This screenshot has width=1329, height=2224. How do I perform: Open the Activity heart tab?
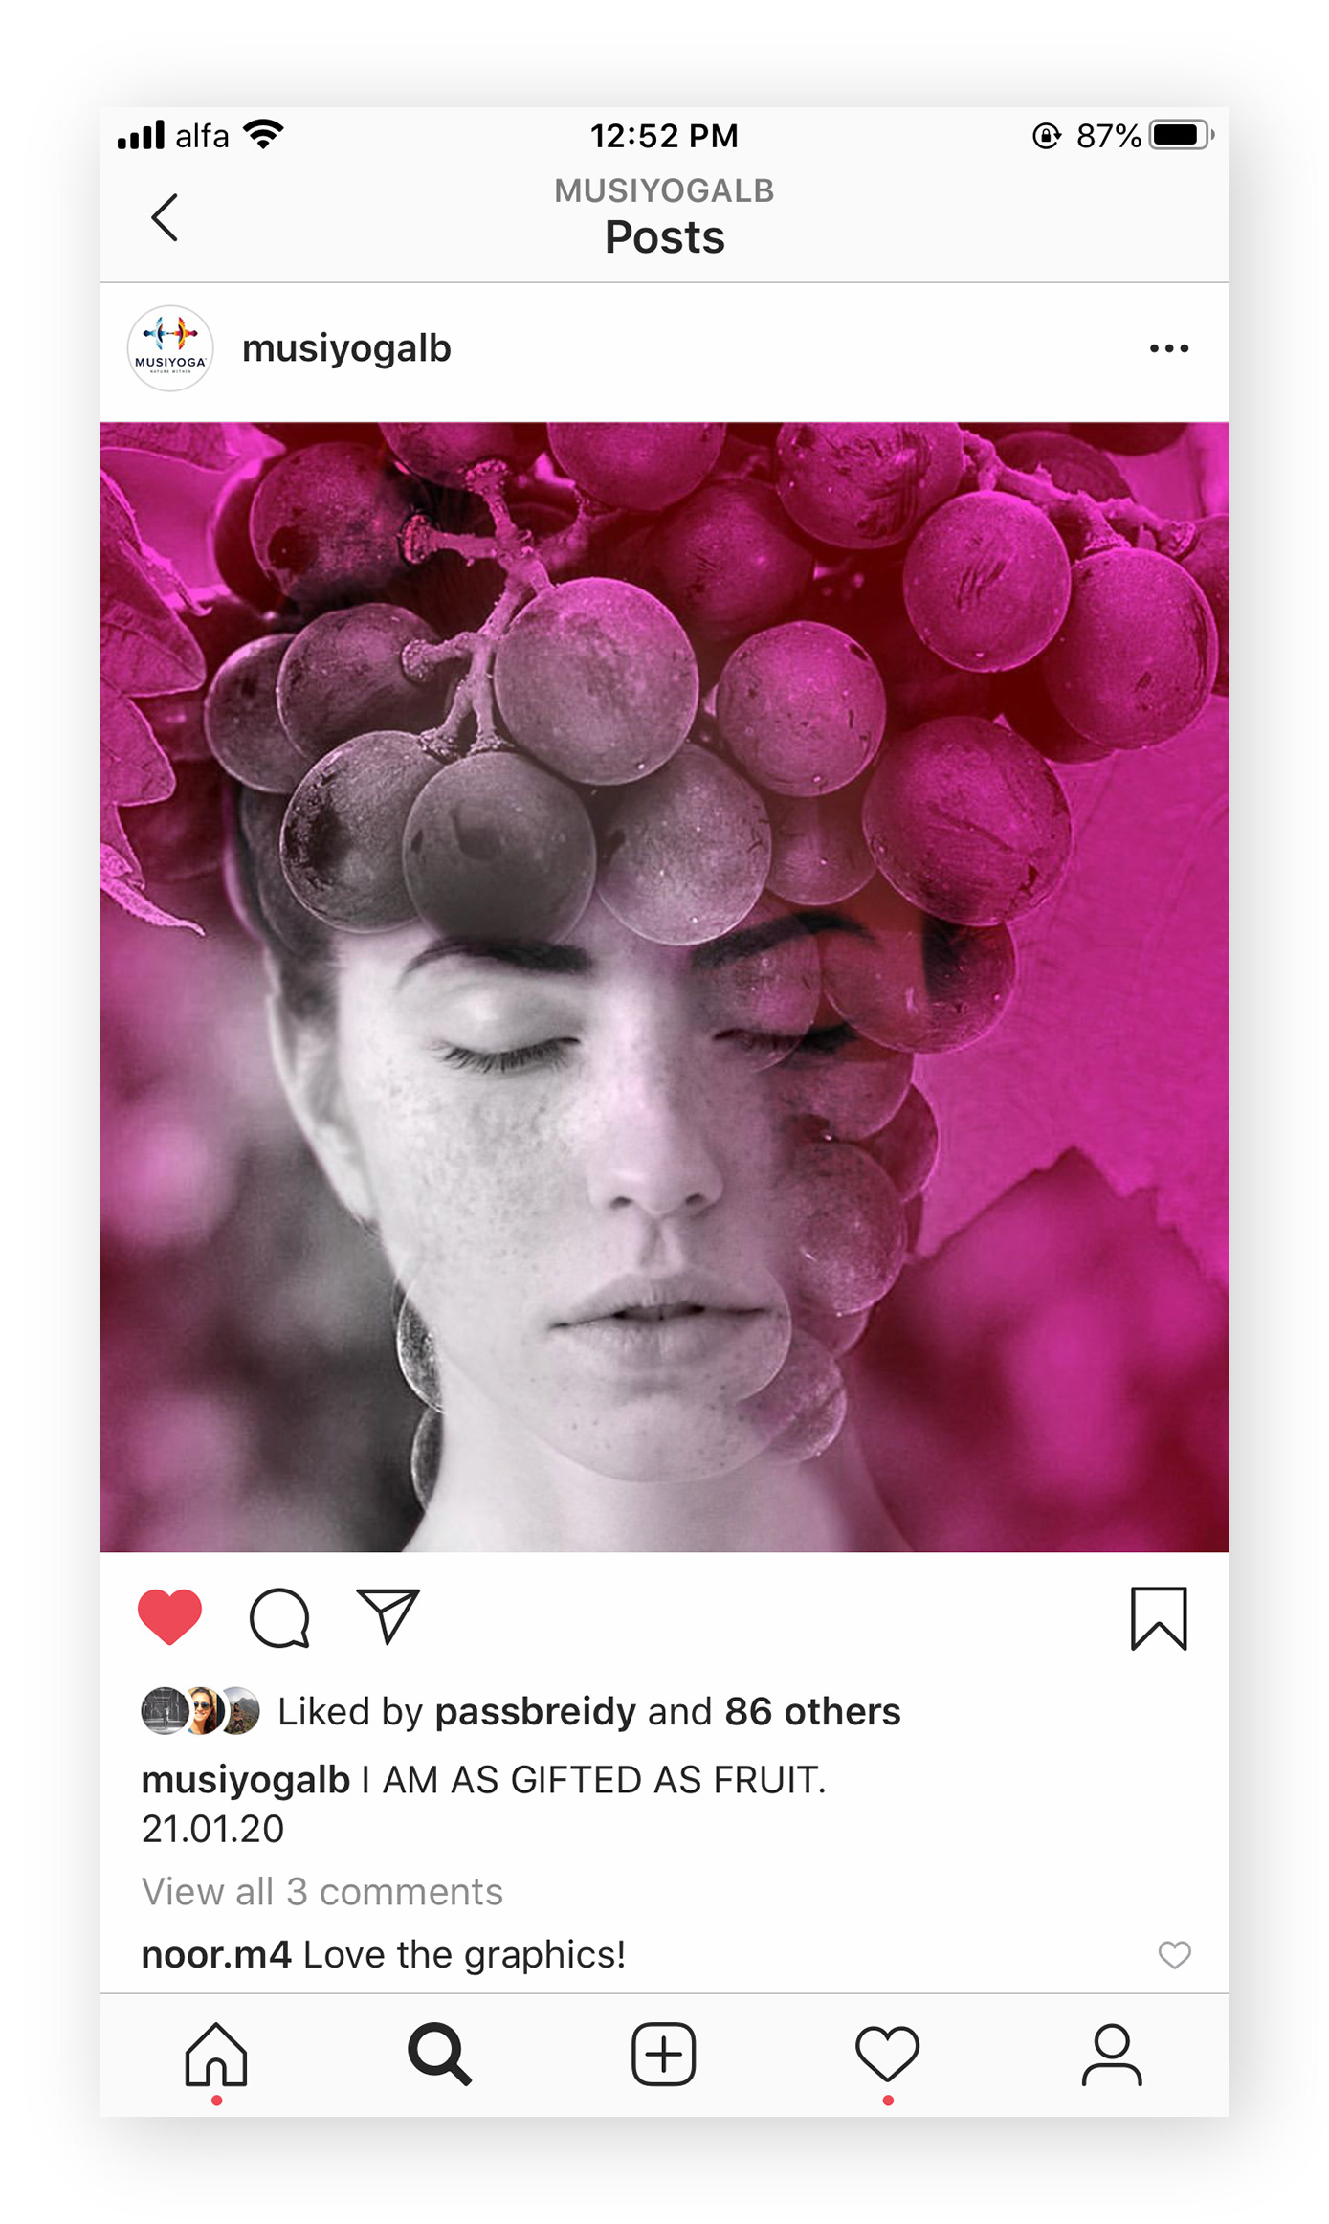(x=887, y=2055)
